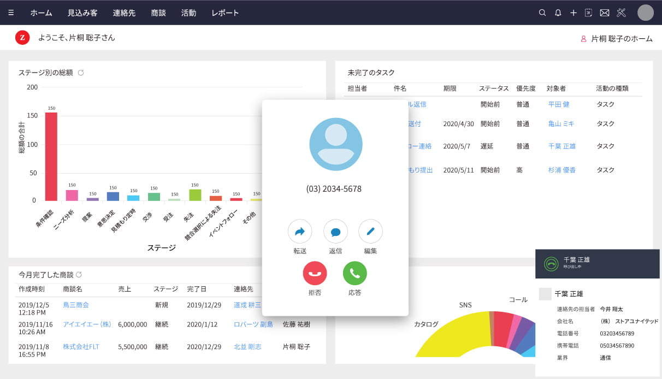Screen dimensions: 662x379
Task: Click the 佐藤 祐樹 owner cell
Action: pos(296,324)
